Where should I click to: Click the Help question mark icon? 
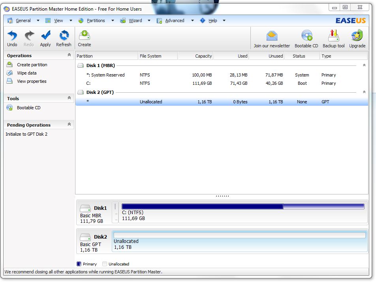pos(203,21)
